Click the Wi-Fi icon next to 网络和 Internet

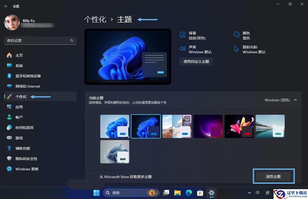pos(9,86)
